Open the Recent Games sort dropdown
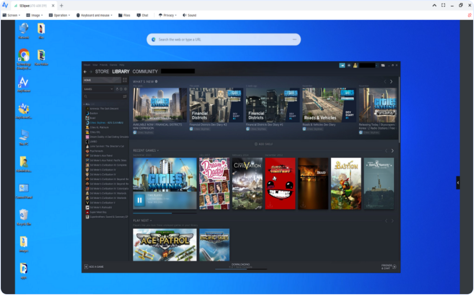This screenshot has width=474, height=295. (x=158, y=150)
